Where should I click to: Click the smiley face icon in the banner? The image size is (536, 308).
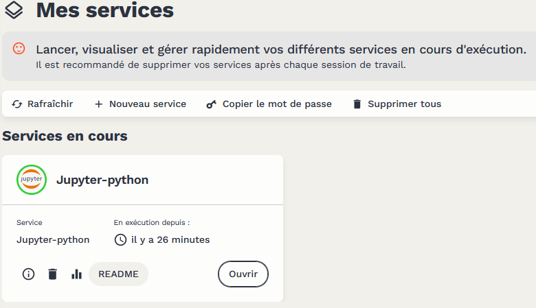pyautogui.click(x=19, y=49)
